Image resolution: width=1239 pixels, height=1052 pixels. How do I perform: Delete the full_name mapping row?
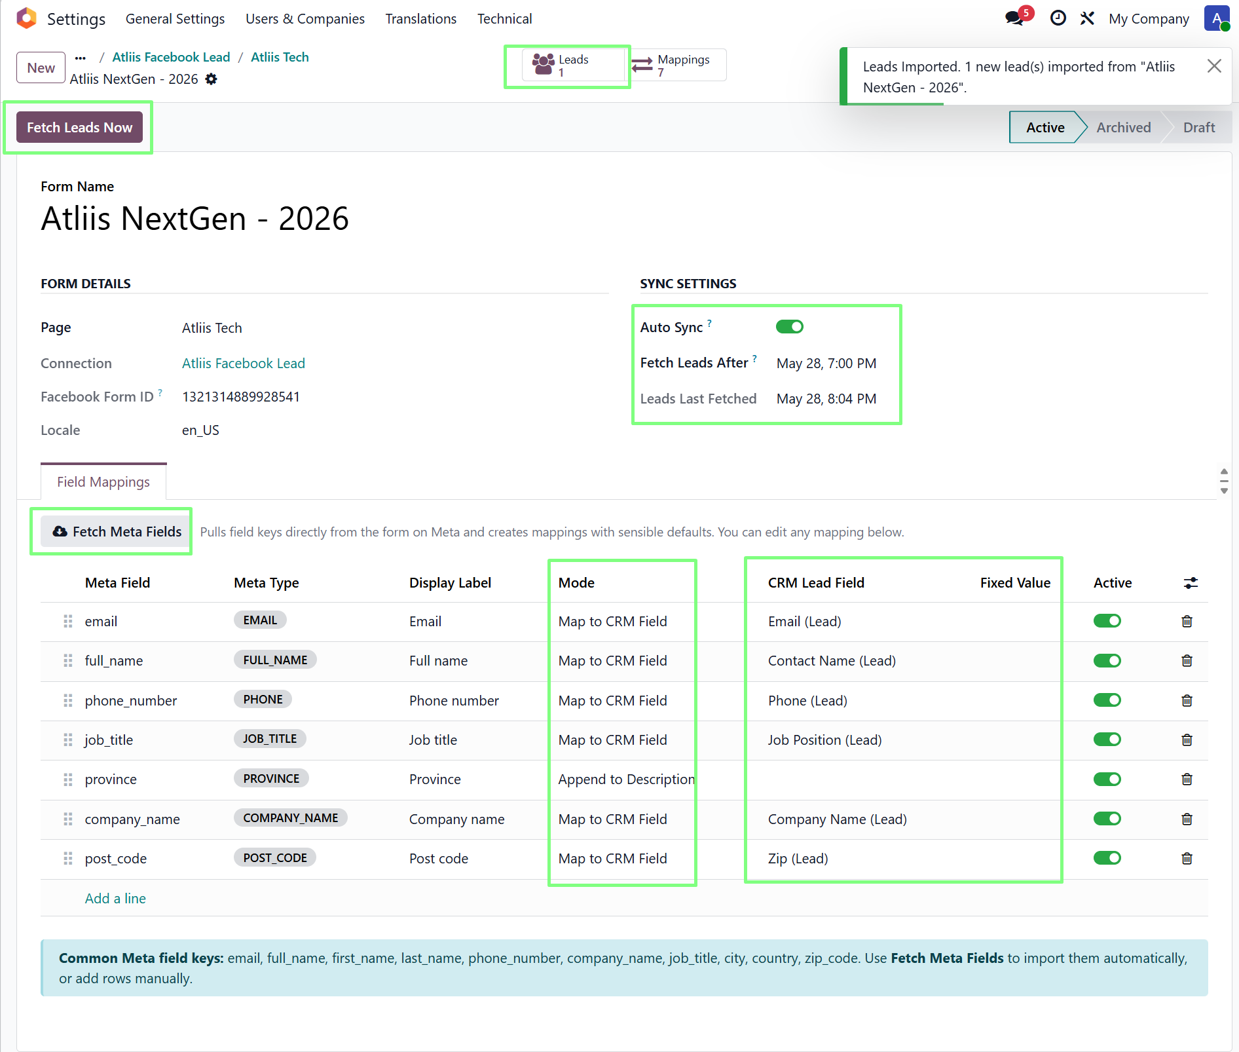point(1187,660)
